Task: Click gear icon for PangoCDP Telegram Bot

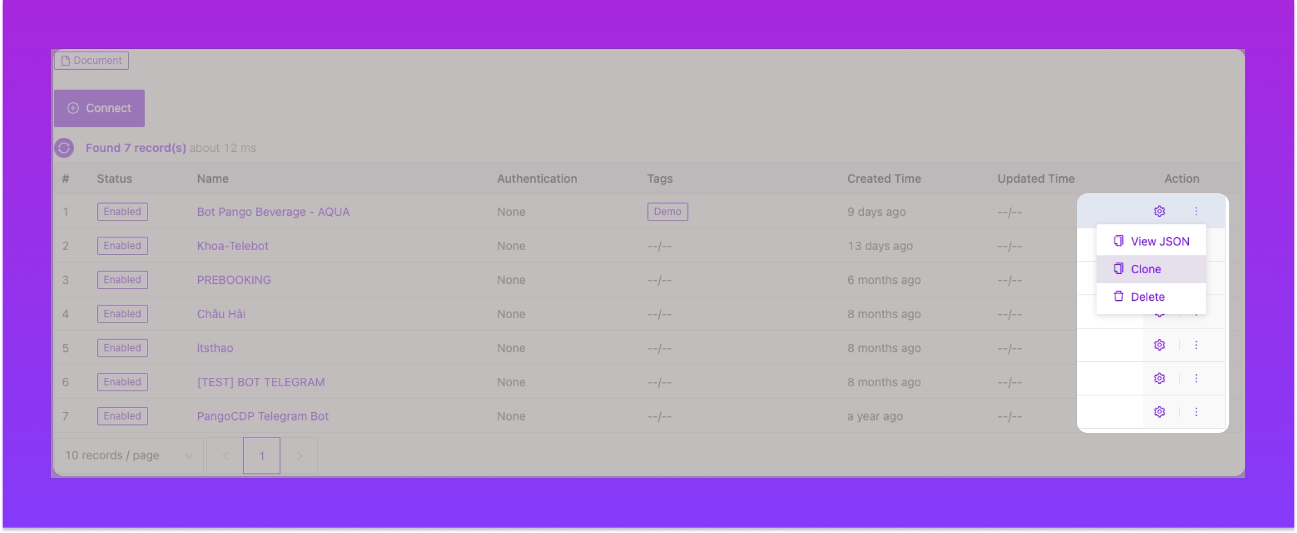Action: click(x=1159, y=412)
